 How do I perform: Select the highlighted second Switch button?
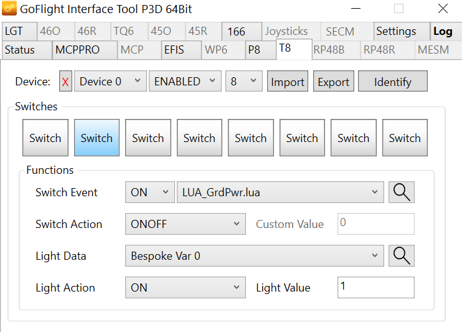[97, 138]
